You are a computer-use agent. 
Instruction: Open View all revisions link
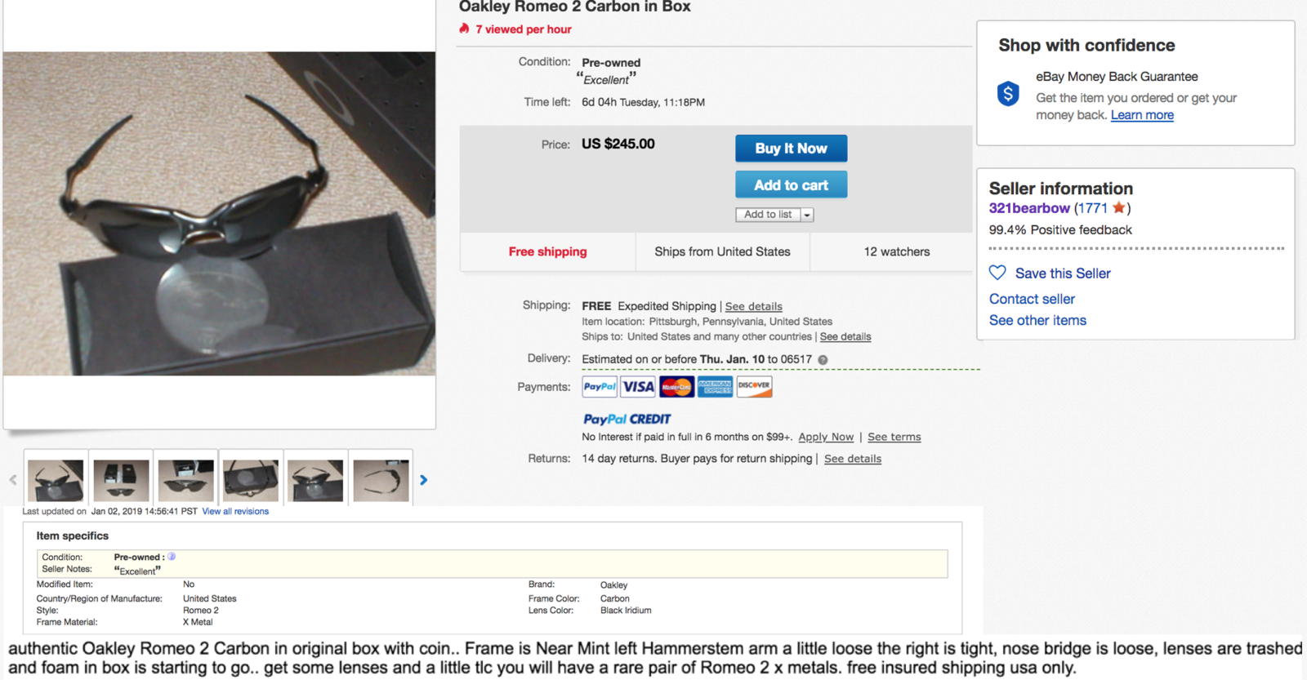[x=235, y=512]
